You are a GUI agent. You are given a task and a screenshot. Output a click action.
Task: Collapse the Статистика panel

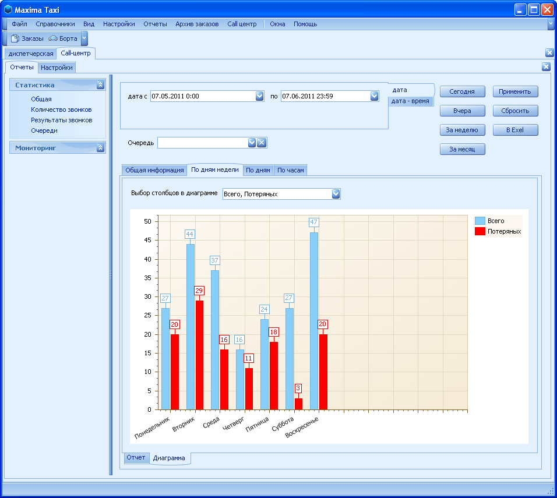click(101, 85)
